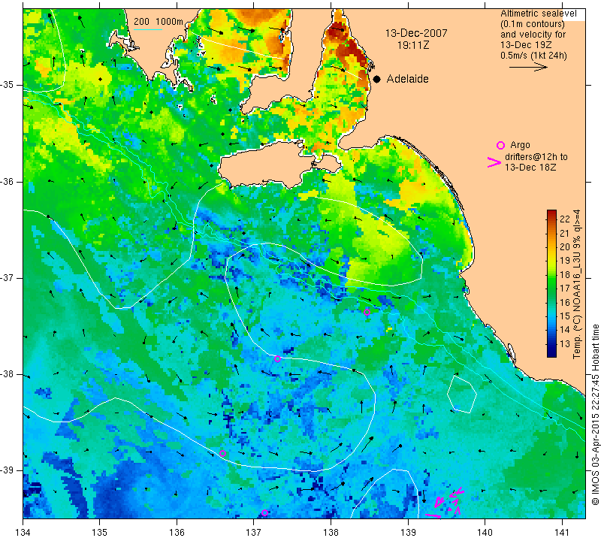This screenshot has width=601, height=541.
Task: Click the '13-Dec 18Z' drifter legend text
Action: (530, 167)
